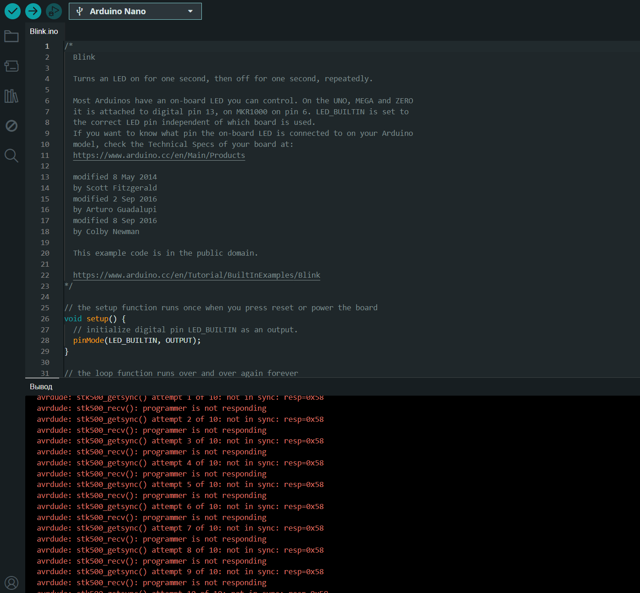Screen dimensions: 640x593
Task: Open the Library Manager
Action: point(11,95)
